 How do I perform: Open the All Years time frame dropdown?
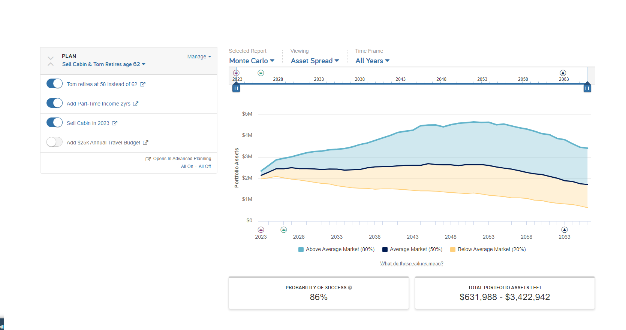373,61
